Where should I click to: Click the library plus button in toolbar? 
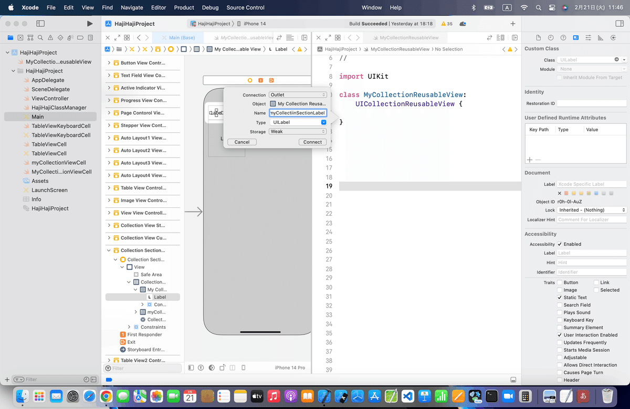[513, 24]
